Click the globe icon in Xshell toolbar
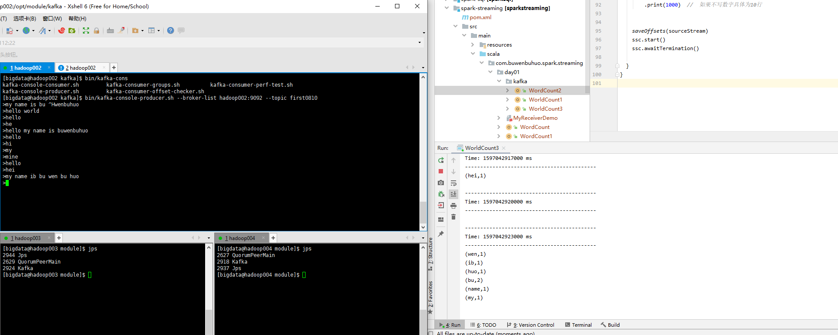Image resolution: width=838 pixels, height=335 pixels. (x=26, y=30)
